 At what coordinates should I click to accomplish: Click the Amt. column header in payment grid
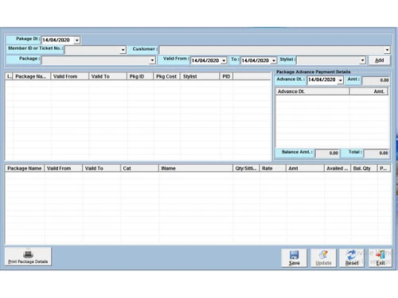click(x=369, y=91)
